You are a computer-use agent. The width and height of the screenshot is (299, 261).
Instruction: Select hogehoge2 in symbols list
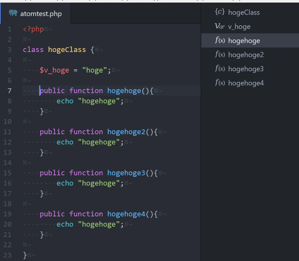(x=250, y=55)
